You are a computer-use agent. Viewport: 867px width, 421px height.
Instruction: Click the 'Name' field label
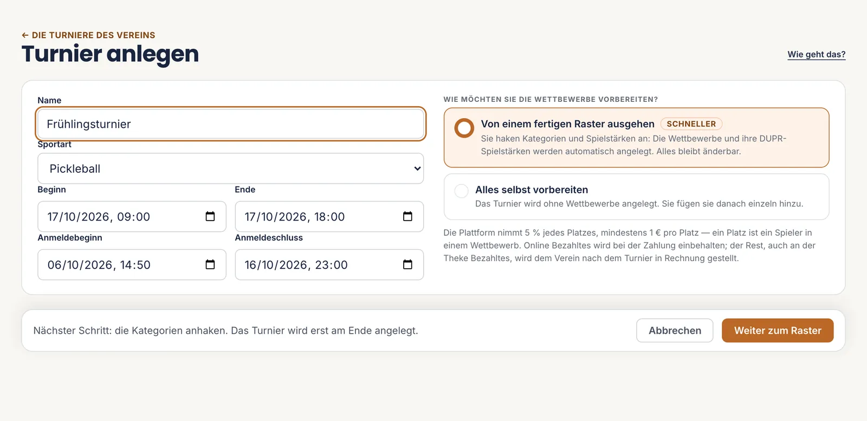[x=49, y=100]
